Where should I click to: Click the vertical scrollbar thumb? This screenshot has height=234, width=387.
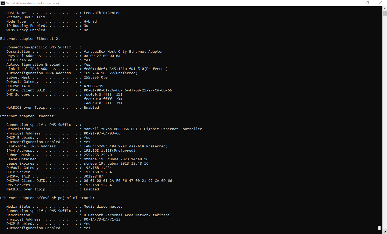point(385,13)
